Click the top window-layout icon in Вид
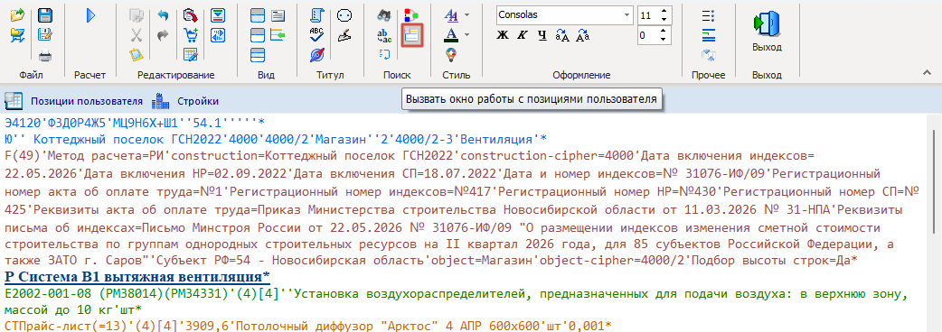The image size is (942, 332). [258, 15]
